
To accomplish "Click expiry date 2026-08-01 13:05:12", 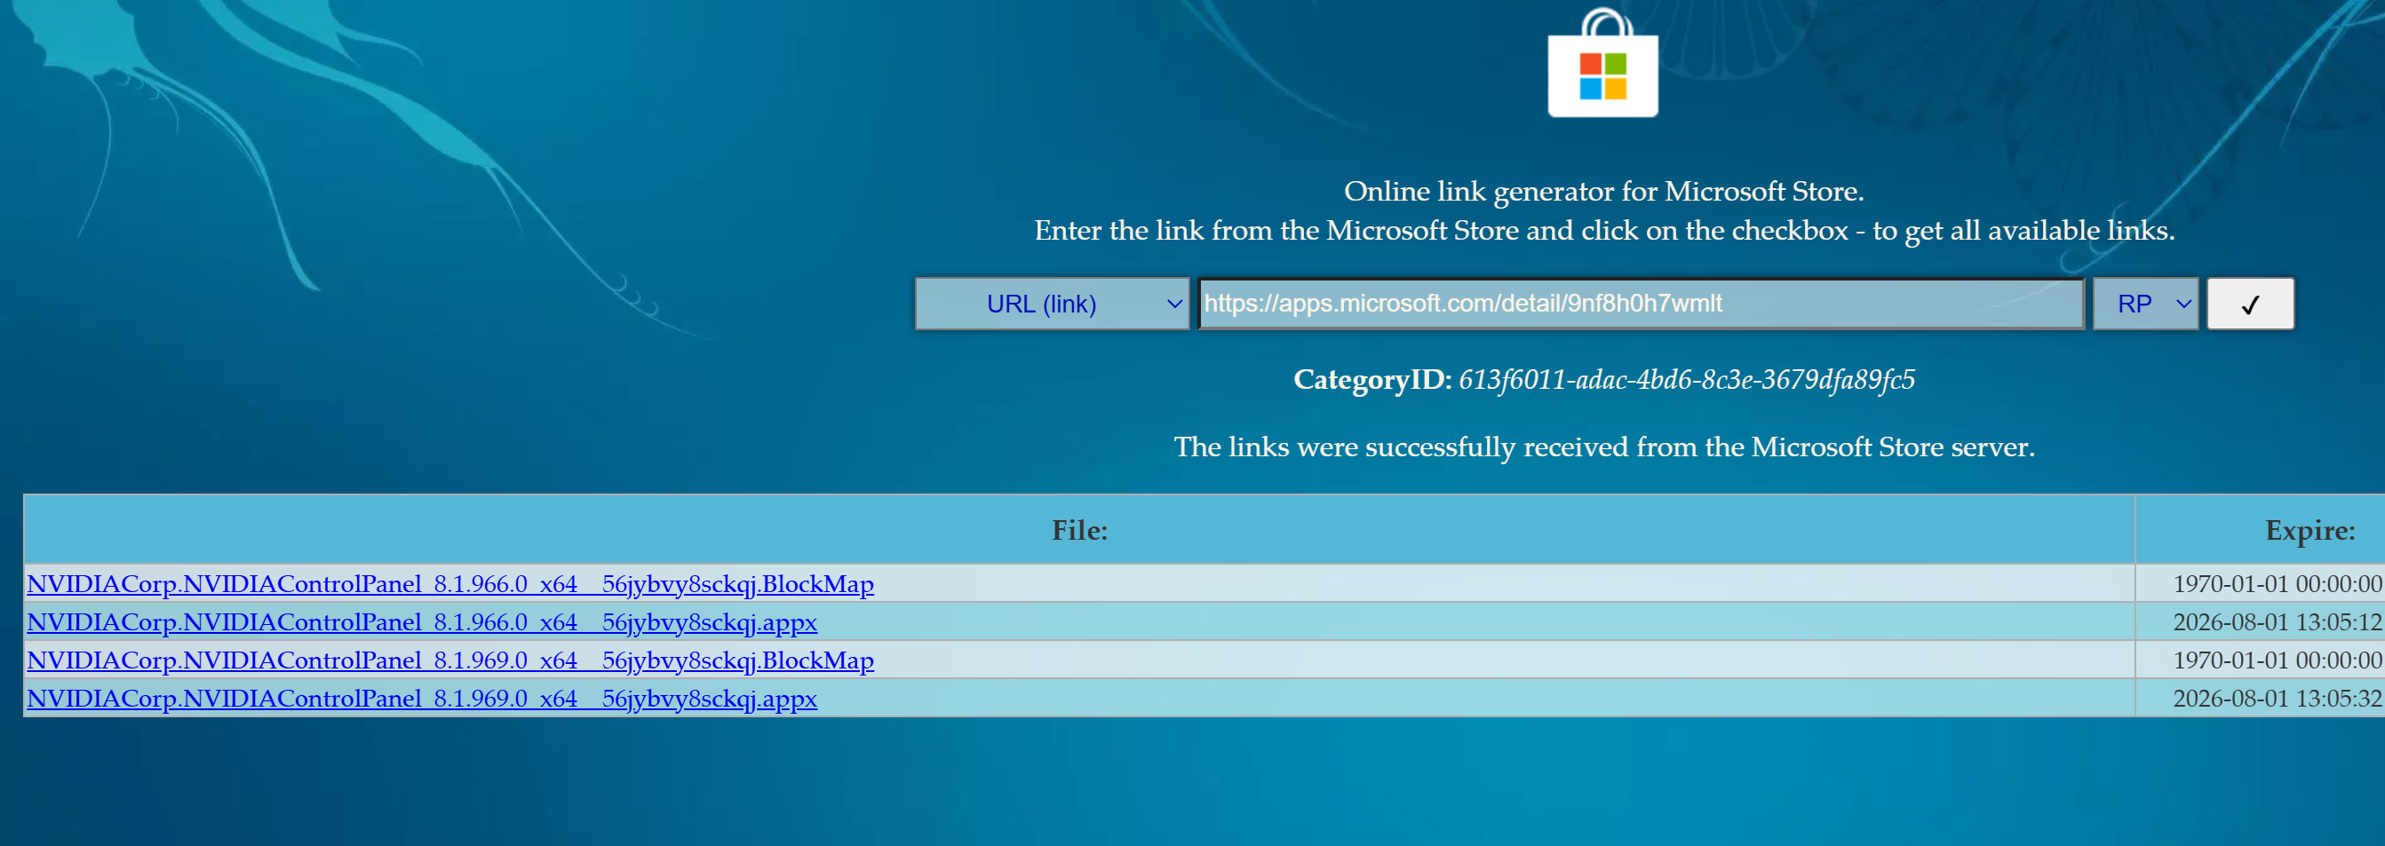I will pos(2278,622).
